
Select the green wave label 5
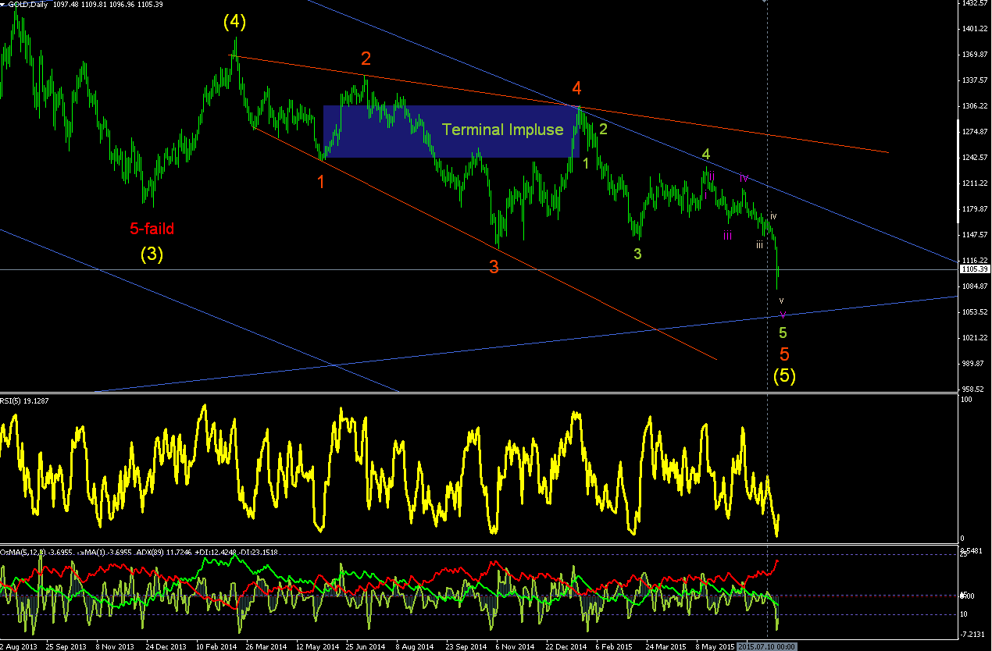783,333
